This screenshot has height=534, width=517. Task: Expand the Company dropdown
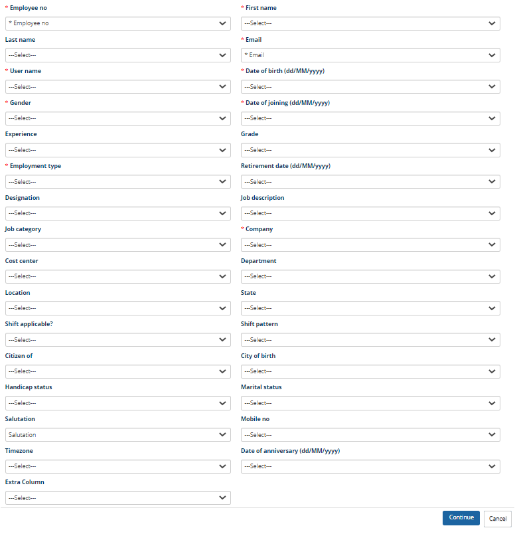370,245
